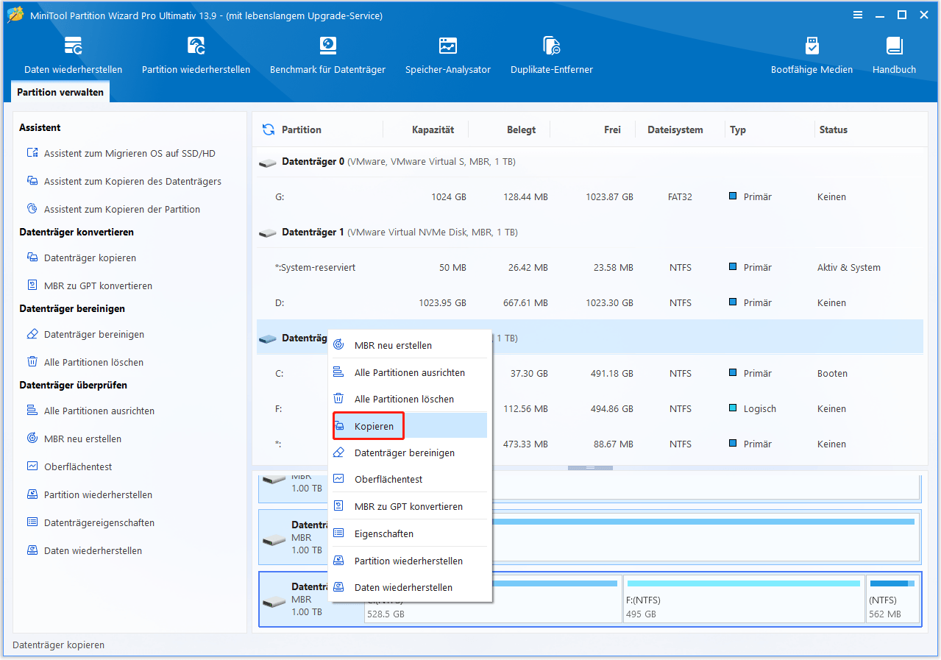Choose MBR zu GPT konvertieren from context menu
Image resolution: width=941 pixels, height=660 pixels.
410,506
